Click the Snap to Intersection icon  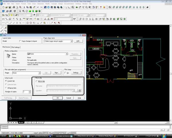coord(17,23)
